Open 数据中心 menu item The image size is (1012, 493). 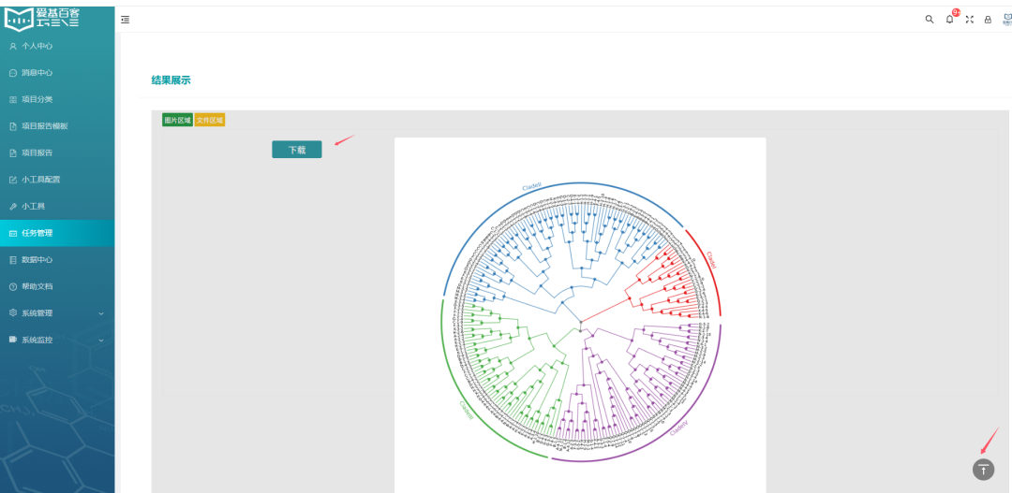[x=57, y=260]
